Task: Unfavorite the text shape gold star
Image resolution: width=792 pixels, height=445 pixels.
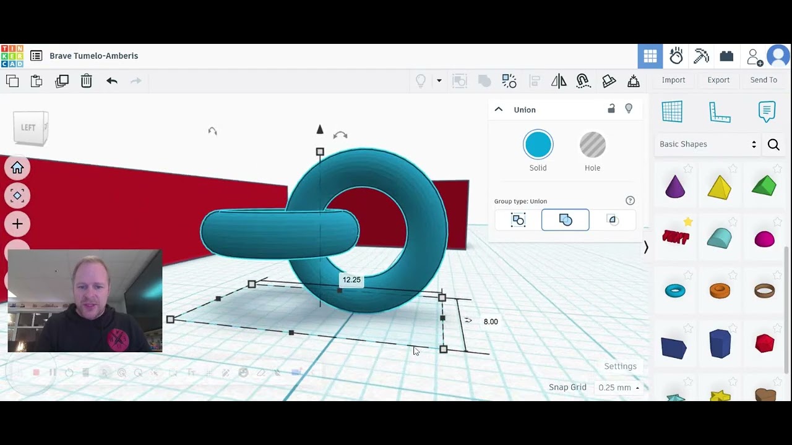Action: point(688,221)
